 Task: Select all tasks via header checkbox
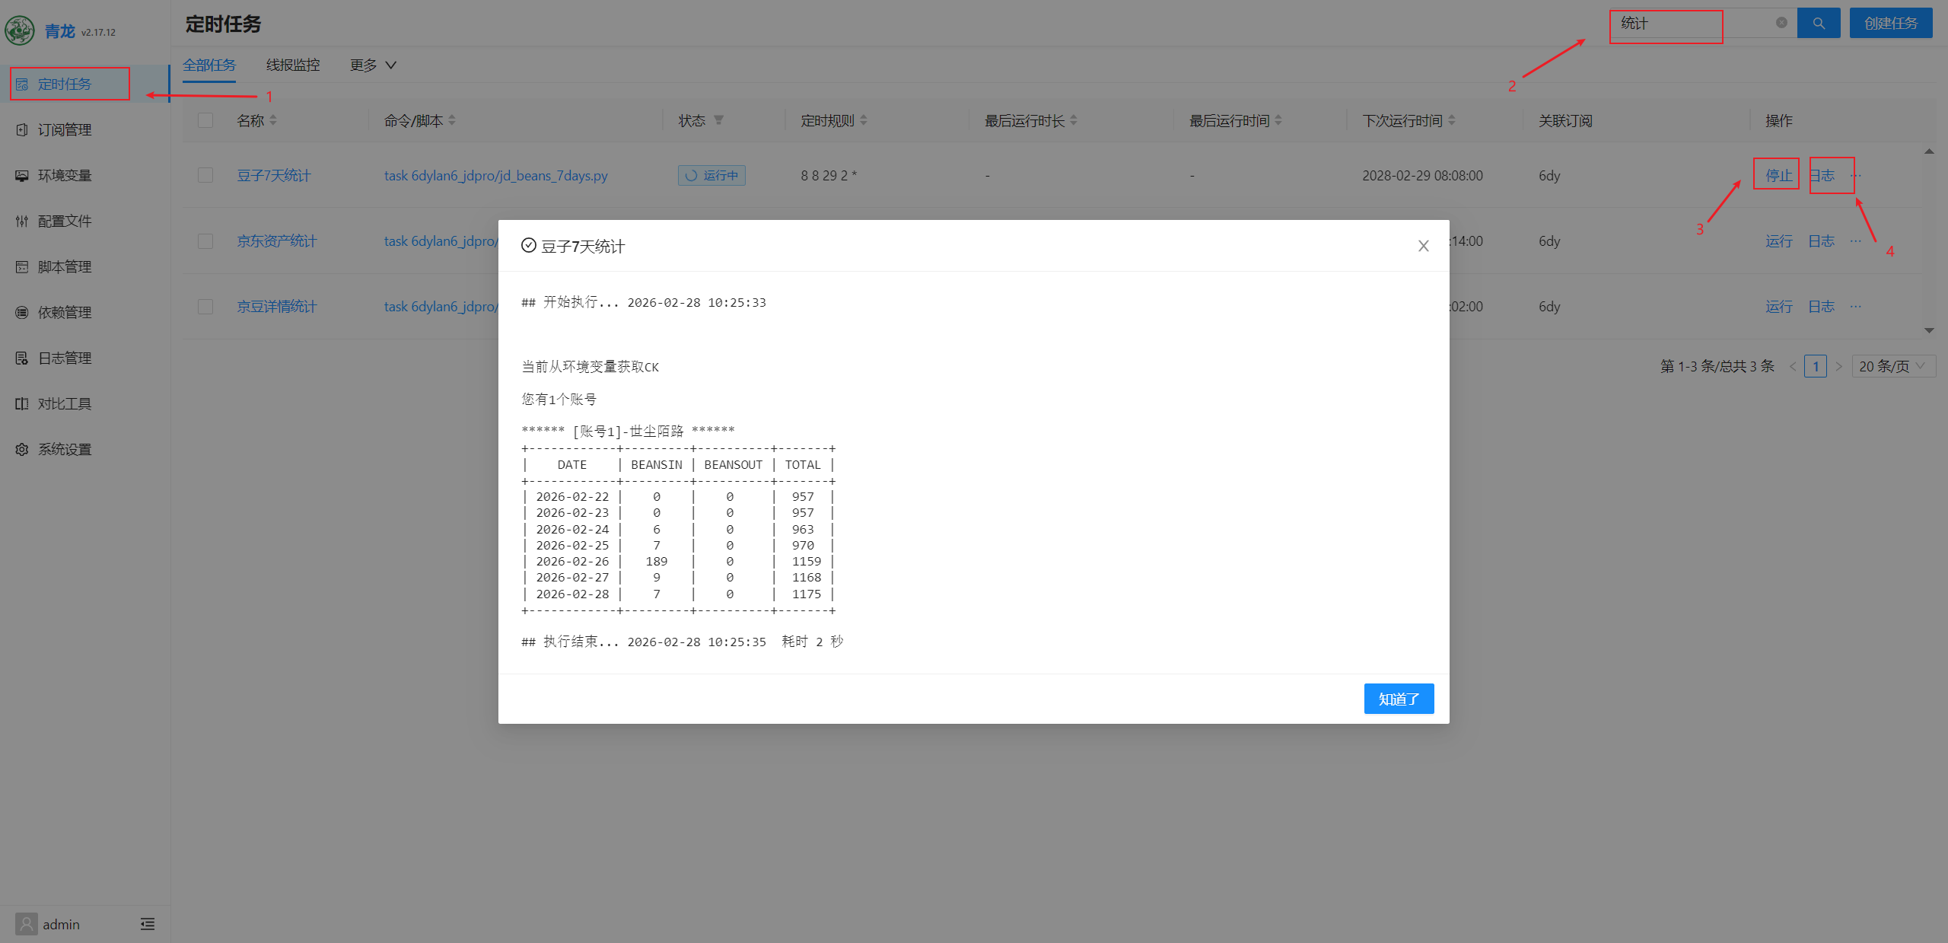click(x=205, y=120)
